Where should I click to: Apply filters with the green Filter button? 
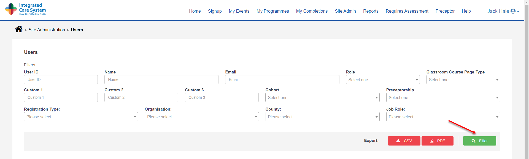(479, 141)
